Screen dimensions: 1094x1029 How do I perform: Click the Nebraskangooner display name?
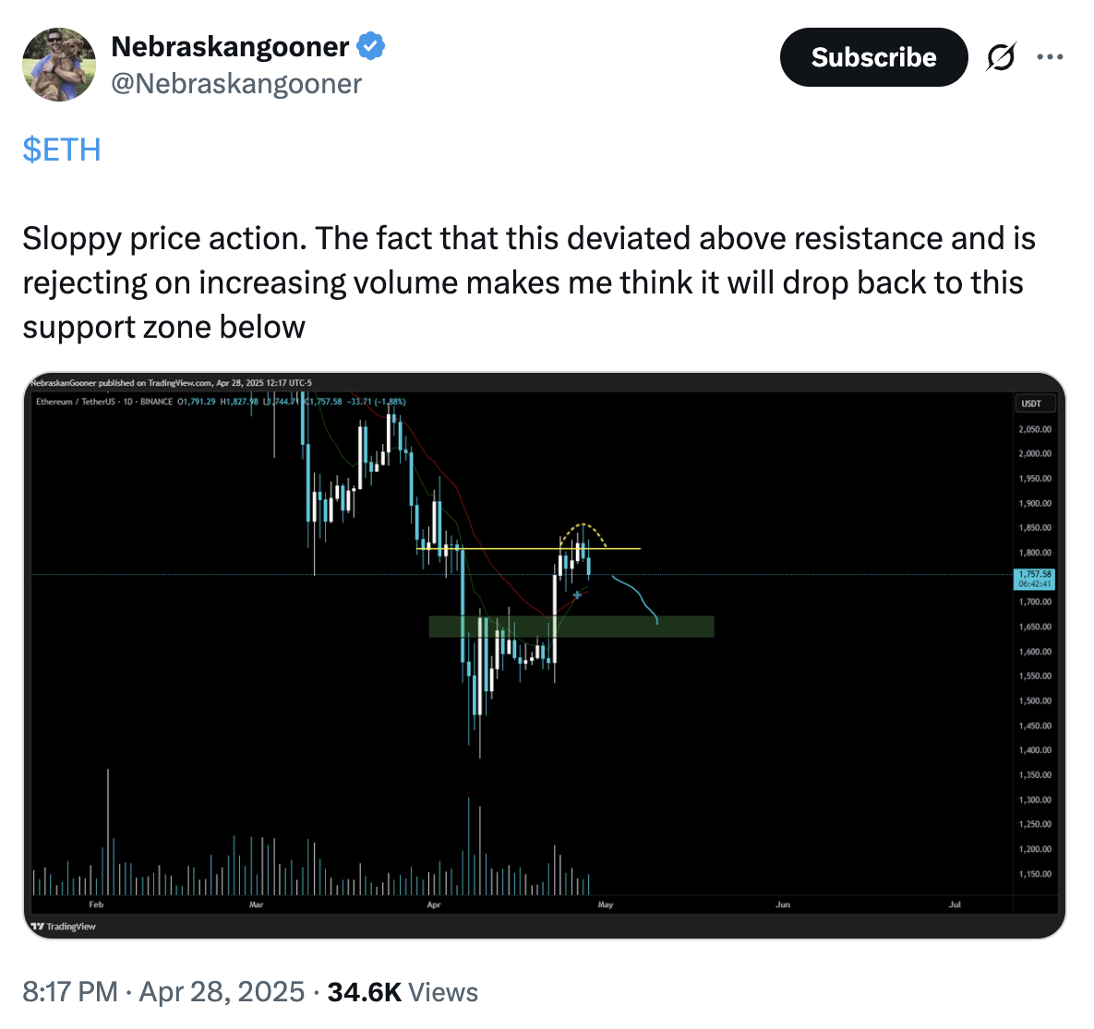click(x=230, y=45)
